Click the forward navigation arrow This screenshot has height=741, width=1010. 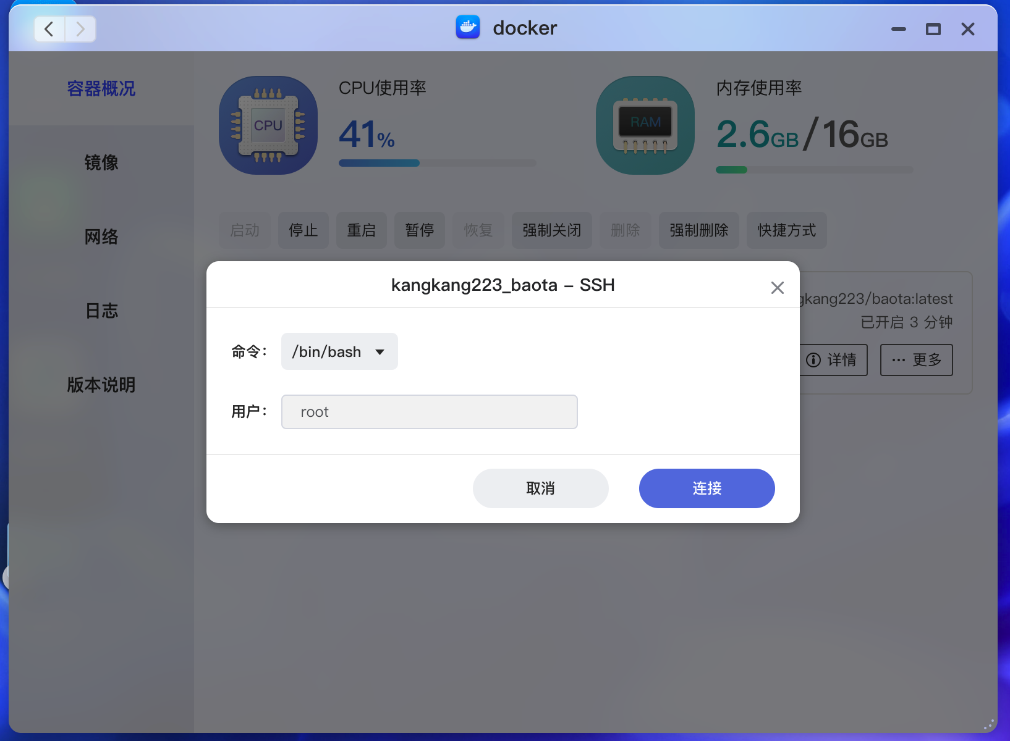[x=80, y=28]
